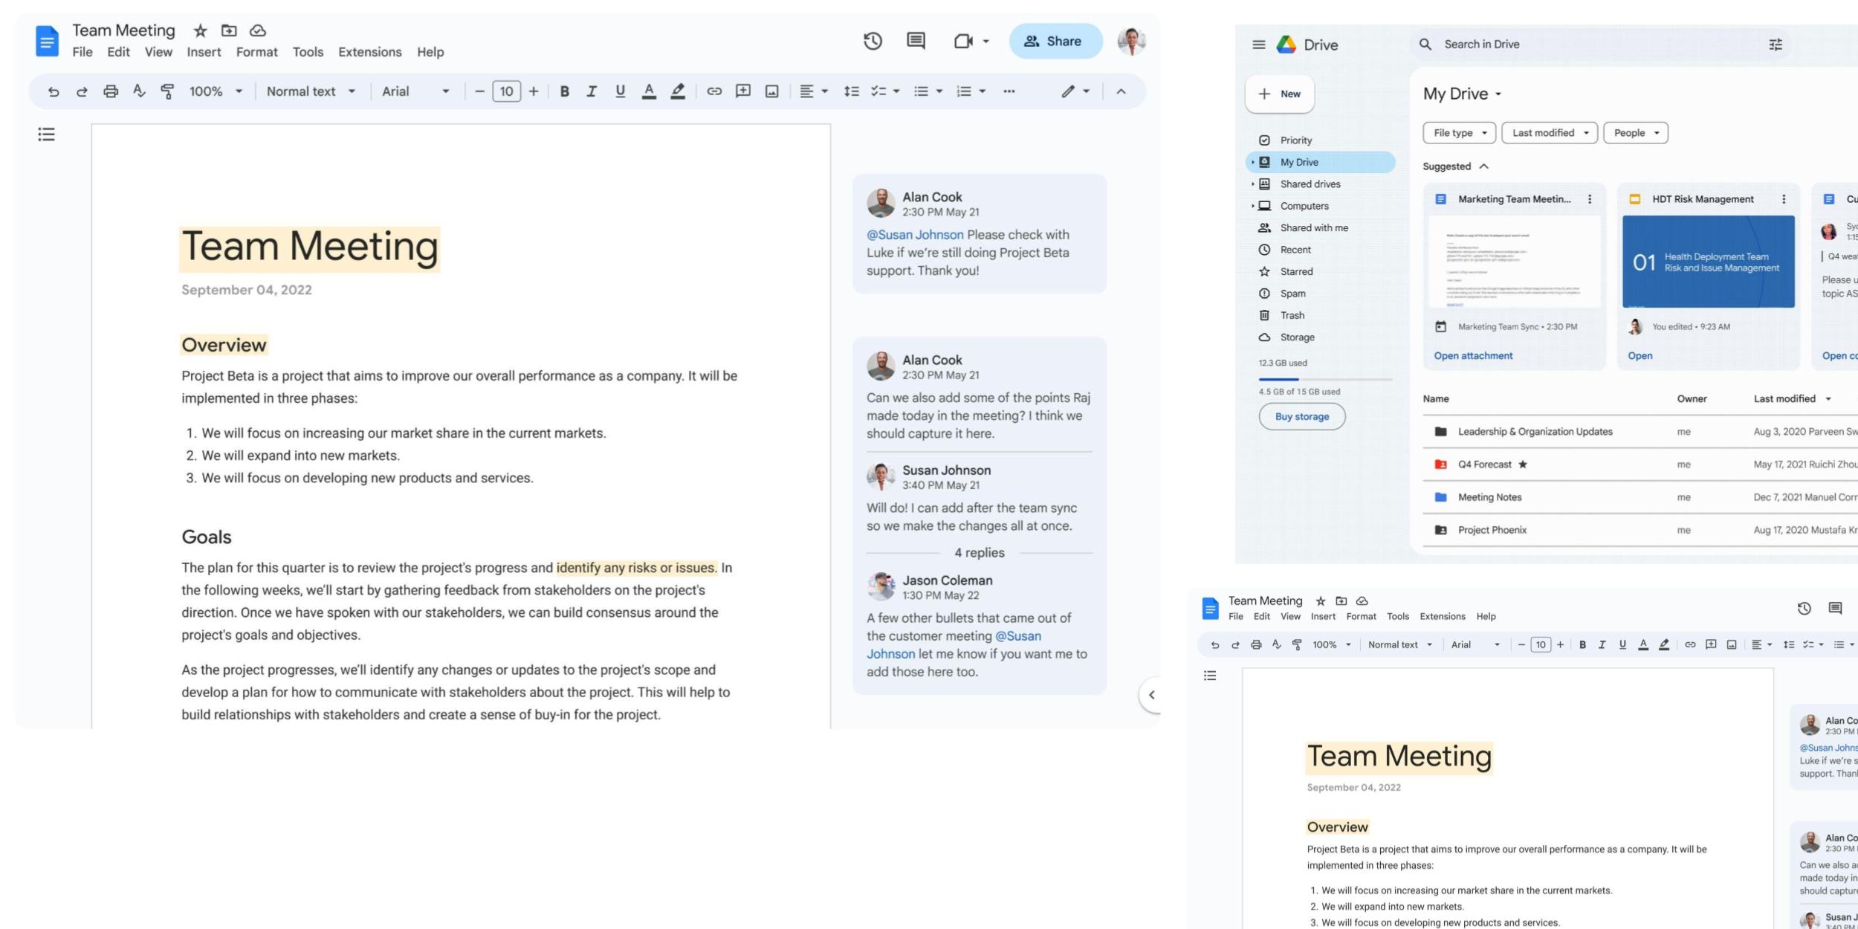This screenshot has height=929, width=1858.
Task: Toggle the document outline panel icon
Action: click(x=46, y=134)
